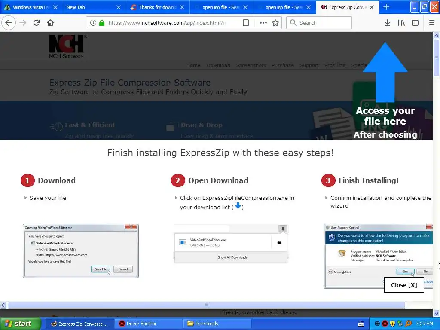Viewport: 440px width, 330px height.
Task: Bookmark this page with the star icon
Action: click(x=275, y=23)
